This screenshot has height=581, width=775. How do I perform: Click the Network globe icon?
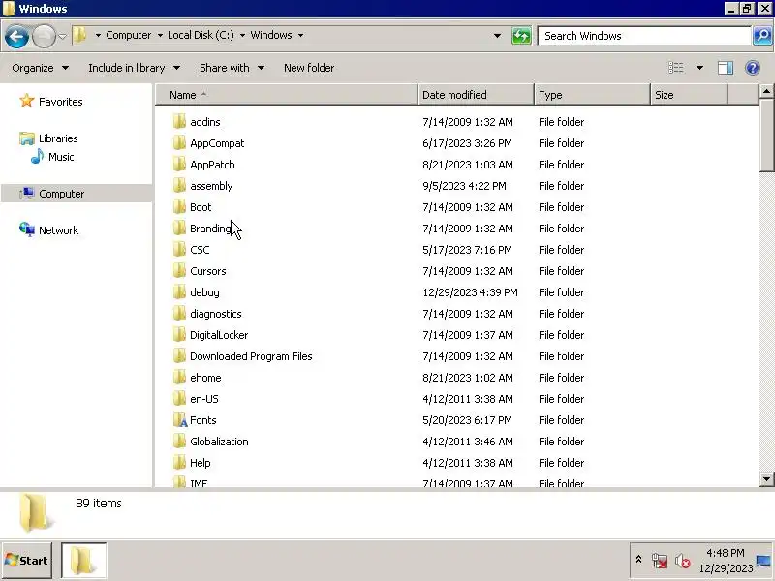coord(27,229)
